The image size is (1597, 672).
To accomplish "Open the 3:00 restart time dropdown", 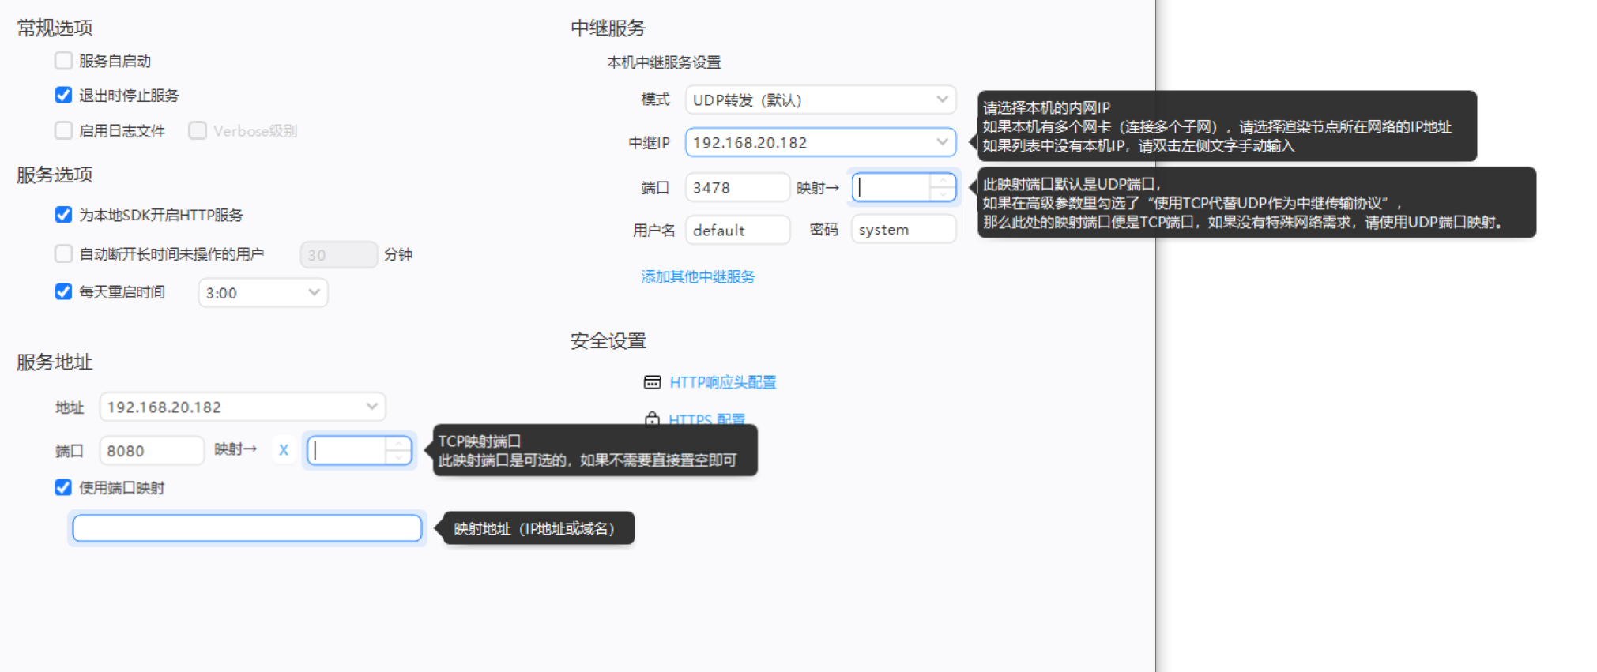I will 262,293.
